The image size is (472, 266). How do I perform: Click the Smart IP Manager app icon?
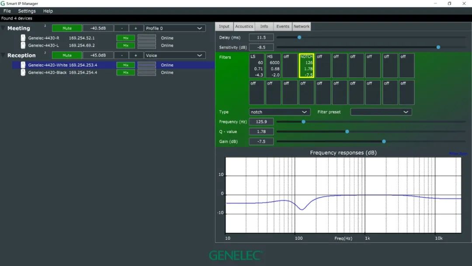[3, 3]
